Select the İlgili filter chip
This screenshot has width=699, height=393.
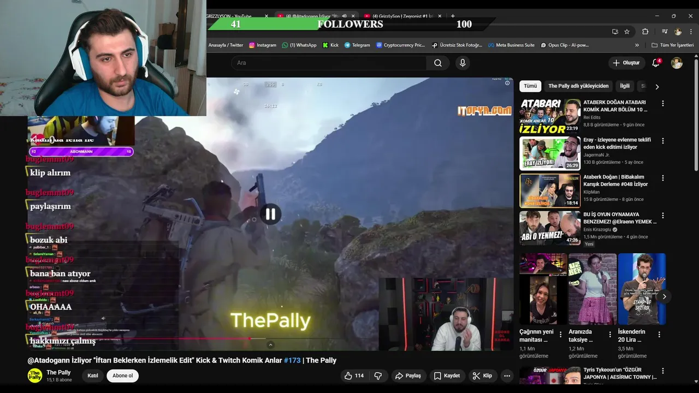pos(625,86)
